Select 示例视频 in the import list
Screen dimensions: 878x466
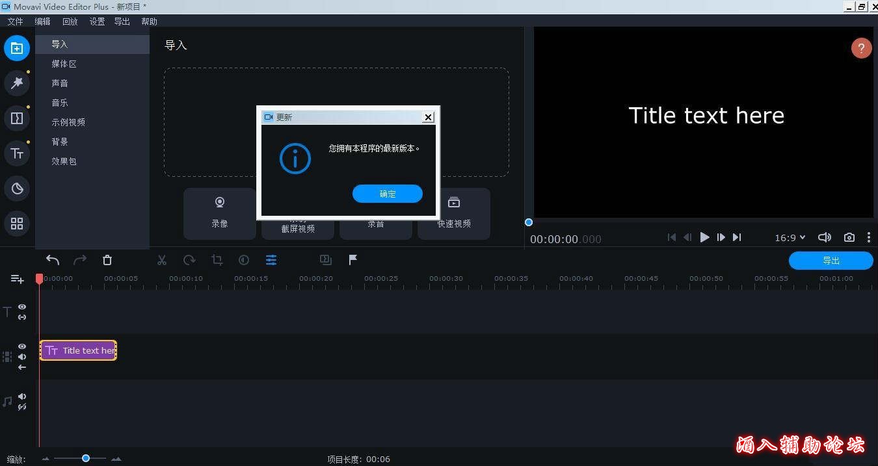pyautogui.click(x=68, y=122)
